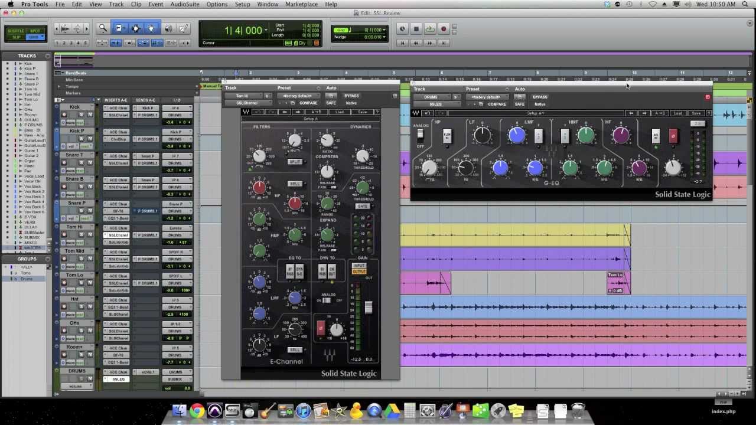Viewport: 756px width, 425px height.
Task: Select the Scrubber speaker tool
Action: tap(168, 28)
